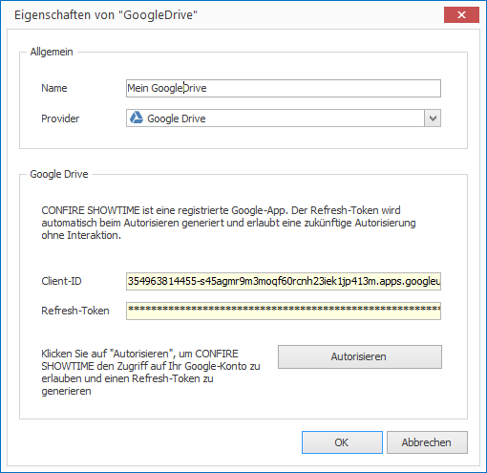Click the Autorisieren button

pos(360,356)
